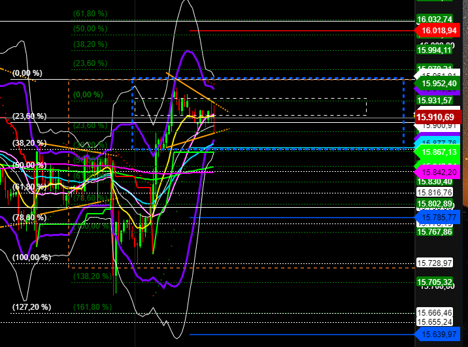Select the blue 15.639,97 price tag
The width and height of the screenshot is (468, 347).
coord(437,334)
